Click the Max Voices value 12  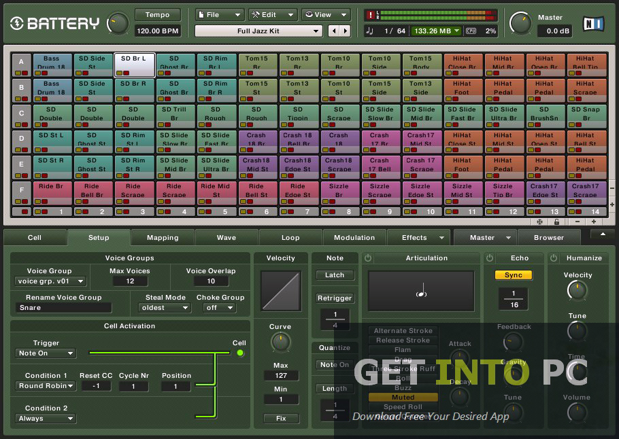click(x=131, y=281)
